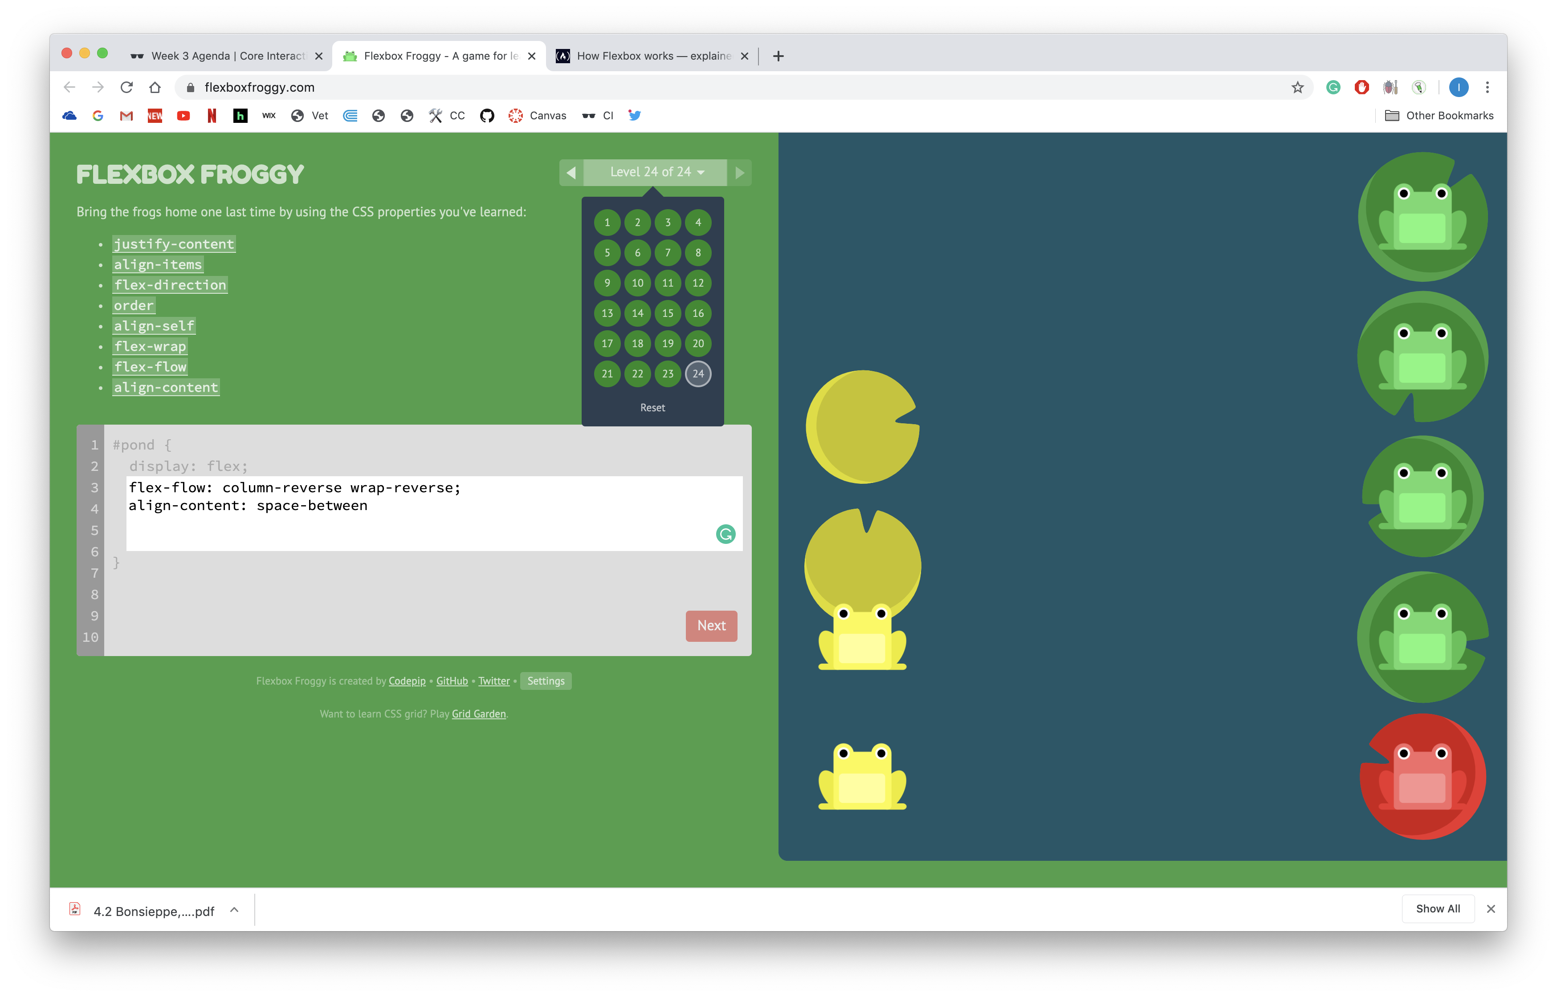The image size is (1557, 997).
Task: Close the How Flexbox works tab
Action: coord(745,57)
